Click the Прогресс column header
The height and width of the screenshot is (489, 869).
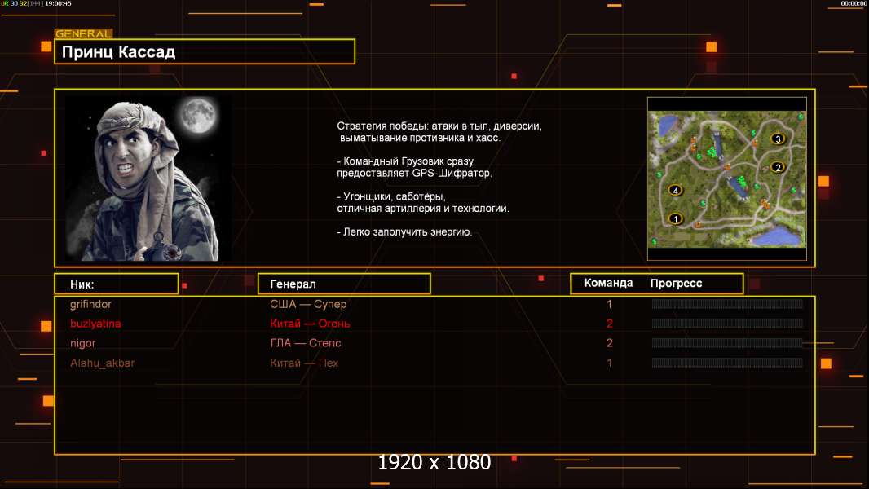(676, 283)
